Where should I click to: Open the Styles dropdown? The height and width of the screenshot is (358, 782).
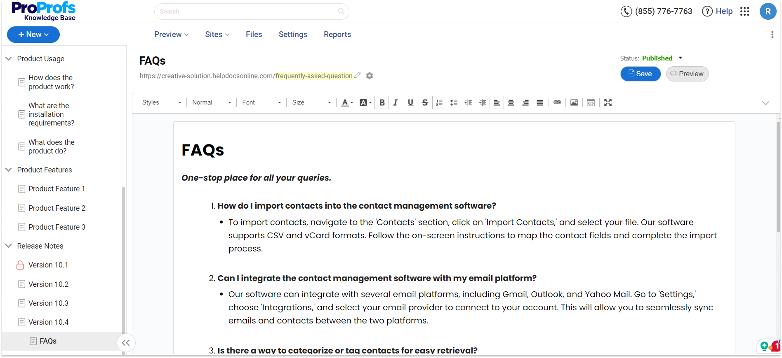(x=161, y=102)
